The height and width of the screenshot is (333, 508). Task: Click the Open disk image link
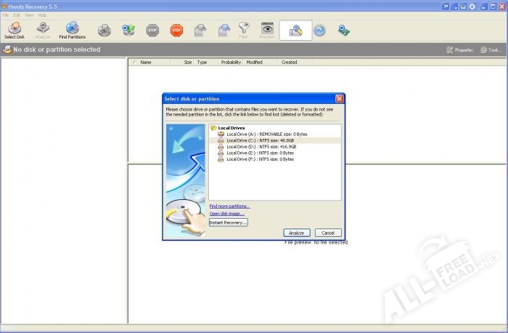(x=226, y=214)
